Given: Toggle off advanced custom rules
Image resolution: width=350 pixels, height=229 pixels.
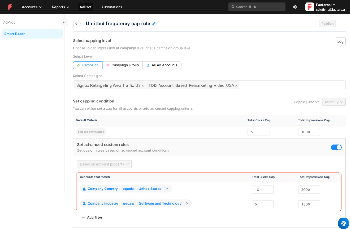Looking at the screenshot, I should pyautogui.click(x=336, y=147).
